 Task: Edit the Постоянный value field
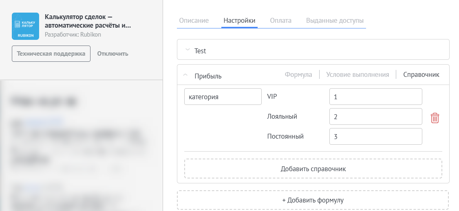click(376, 136)
